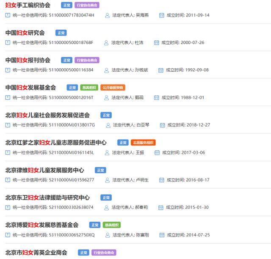This screenshot has width=271, height=259.
Task: Click book icon beside code 53110000030652750XQ
Action: click(x=8, y=235)
